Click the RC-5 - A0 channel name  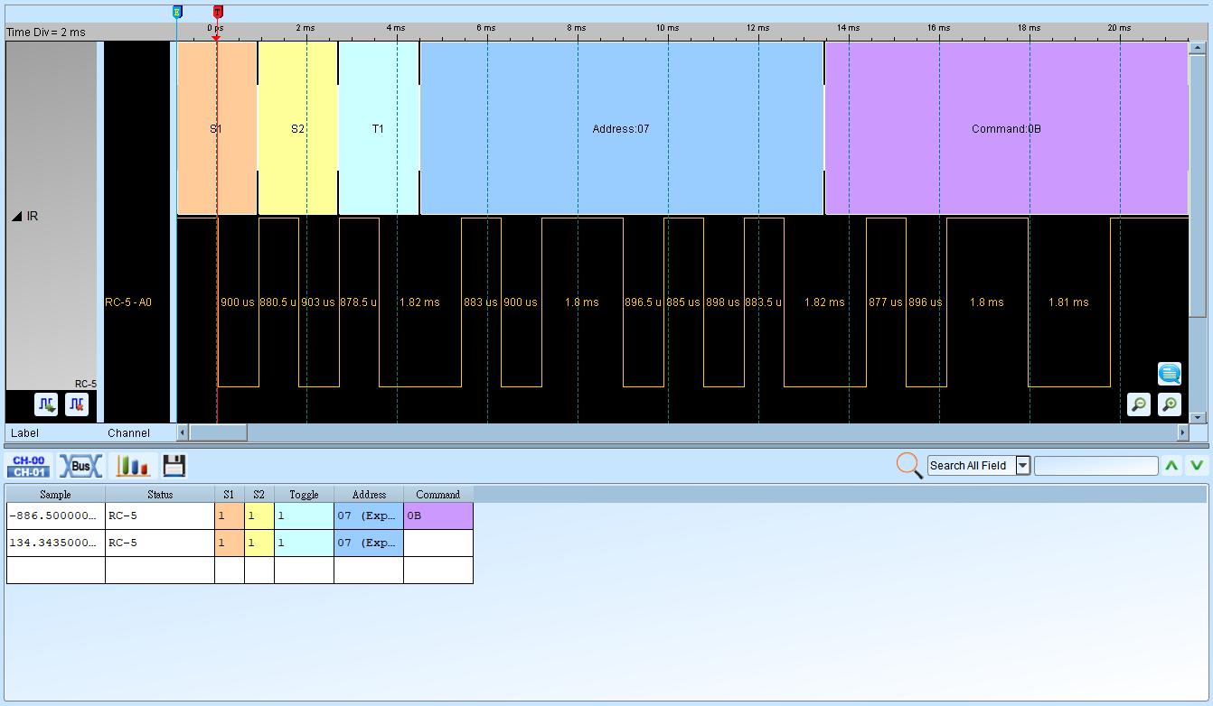click(x=128, y=302)
